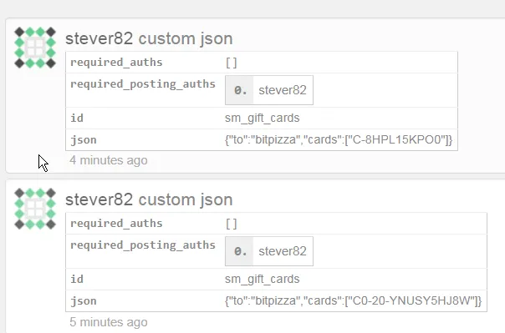Click the '5 minutes ago' timestamp
The height and width of the screenshot is (333, 505).
(x=109, y=322)
